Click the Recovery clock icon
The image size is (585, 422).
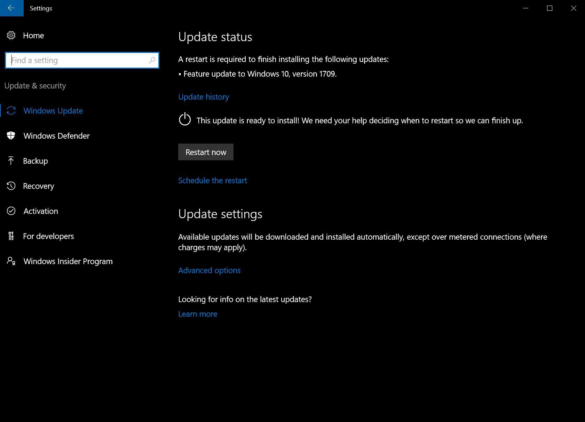coord(11,186)
